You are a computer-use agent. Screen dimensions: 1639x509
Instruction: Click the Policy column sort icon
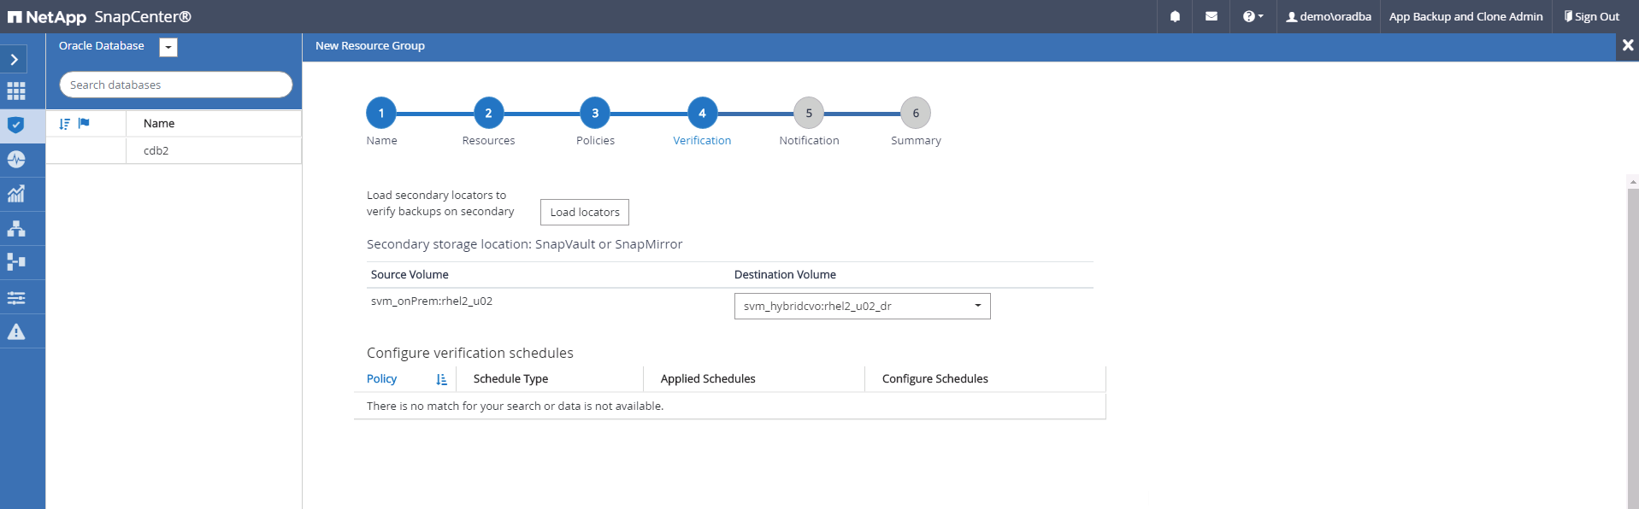[441, 379]
